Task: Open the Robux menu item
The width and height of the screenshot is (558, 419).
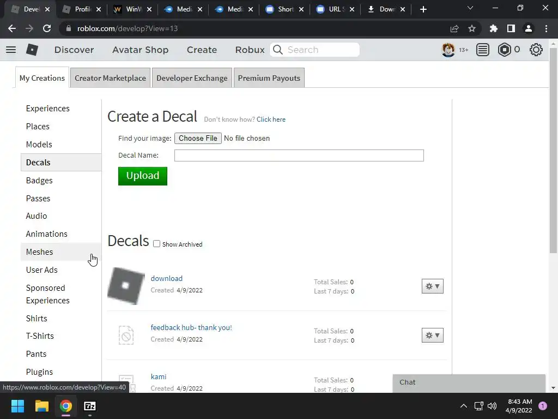Action: 250,50
